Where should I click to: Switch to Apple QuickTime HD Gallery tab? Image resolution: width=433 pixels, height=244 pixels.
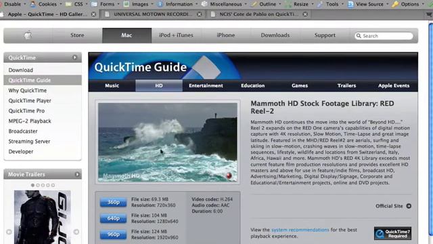(47, 14)
